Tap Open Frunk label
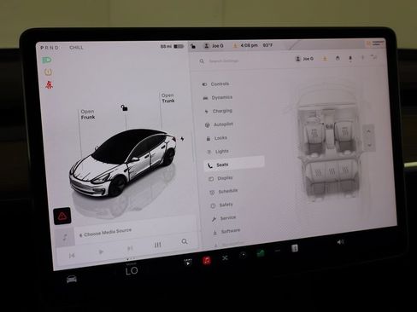Image resolution: width=417 pixels, height=312 pixels. [88, 114]
